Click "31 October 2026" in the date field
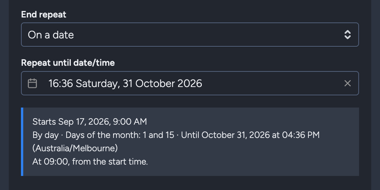 pyautogui.click(x=162, y=83)
